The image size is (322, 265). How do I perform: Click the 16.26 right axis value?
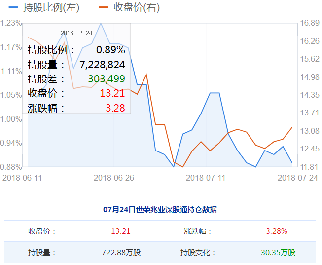(310, 41)
